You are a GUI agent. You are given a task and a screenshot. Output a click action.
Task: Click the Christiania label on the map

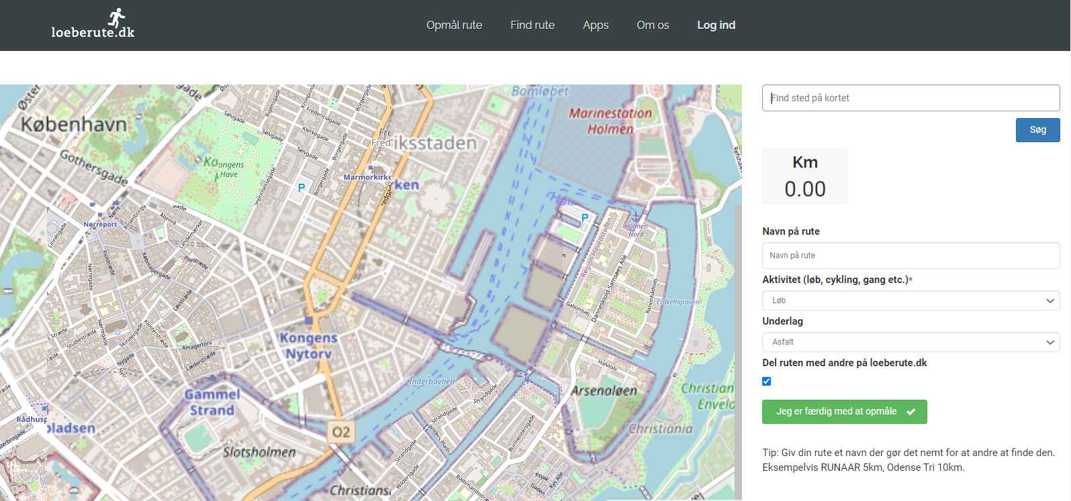(x=660, y=429)
